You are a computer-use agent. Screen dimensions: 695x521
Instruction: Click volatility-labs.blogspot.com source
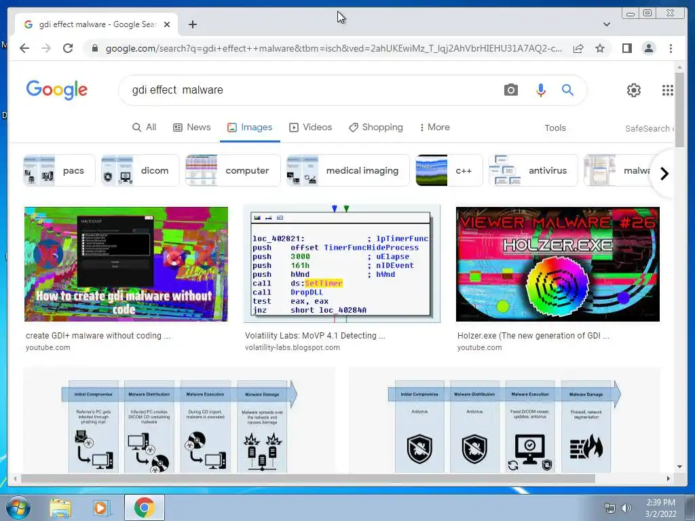pyautogui.click(x=293, y=347)
